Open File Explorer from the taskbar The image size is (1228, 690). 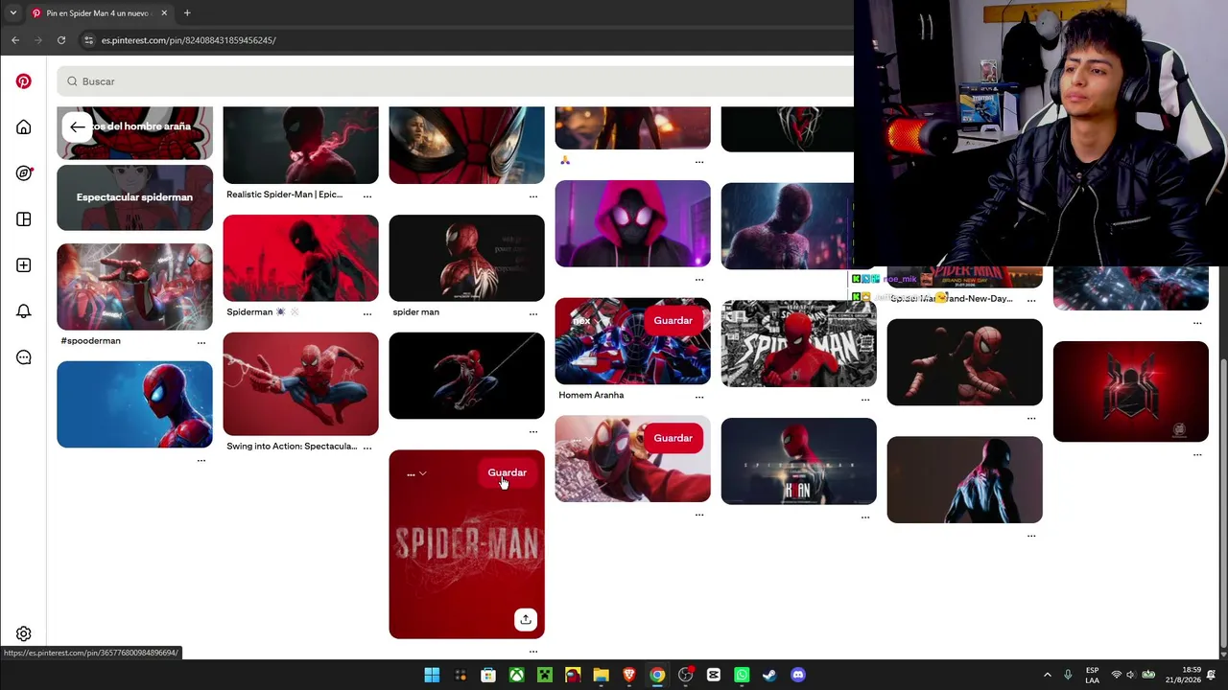pyautogui.click(x=601, y=675)
